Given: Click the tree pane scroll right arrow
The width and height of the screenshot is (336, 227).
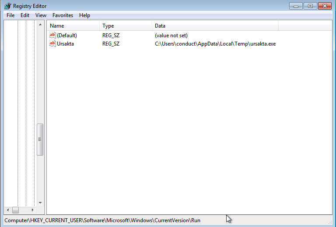Looking at the screenshot, I should click(32, 210).
